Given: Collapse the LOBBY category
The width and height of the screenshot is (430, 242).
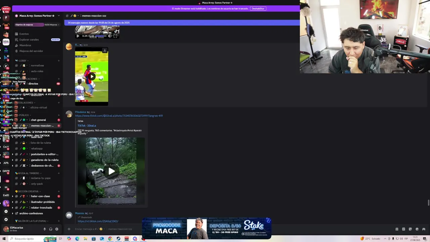Looking at the screenshot, I should [23, 61].
